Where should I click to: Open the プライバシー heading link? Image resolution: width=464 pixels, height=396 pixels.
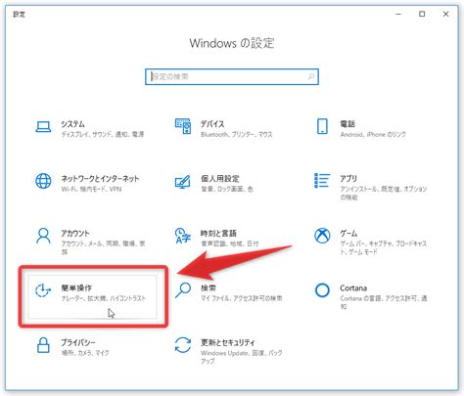78,342
